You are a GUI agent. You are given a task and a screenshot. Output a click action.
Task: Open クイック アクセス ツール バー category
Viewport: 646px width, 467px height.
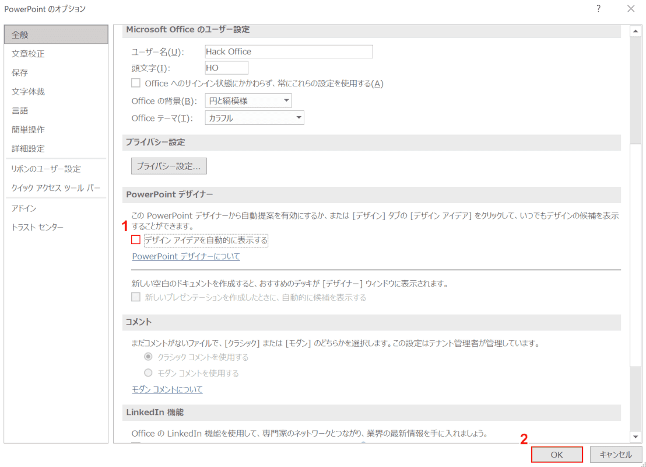(56, 188)
